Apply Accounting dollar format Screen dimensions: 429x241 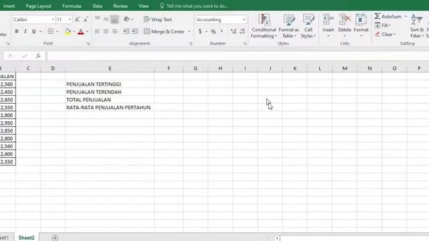pos(200,31)
